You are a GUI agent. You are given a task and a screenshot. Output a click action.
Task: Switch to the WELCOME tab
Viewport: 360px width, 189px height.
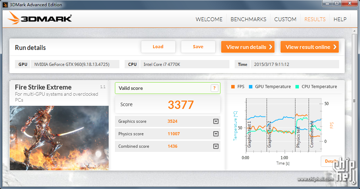coord(209,19)
